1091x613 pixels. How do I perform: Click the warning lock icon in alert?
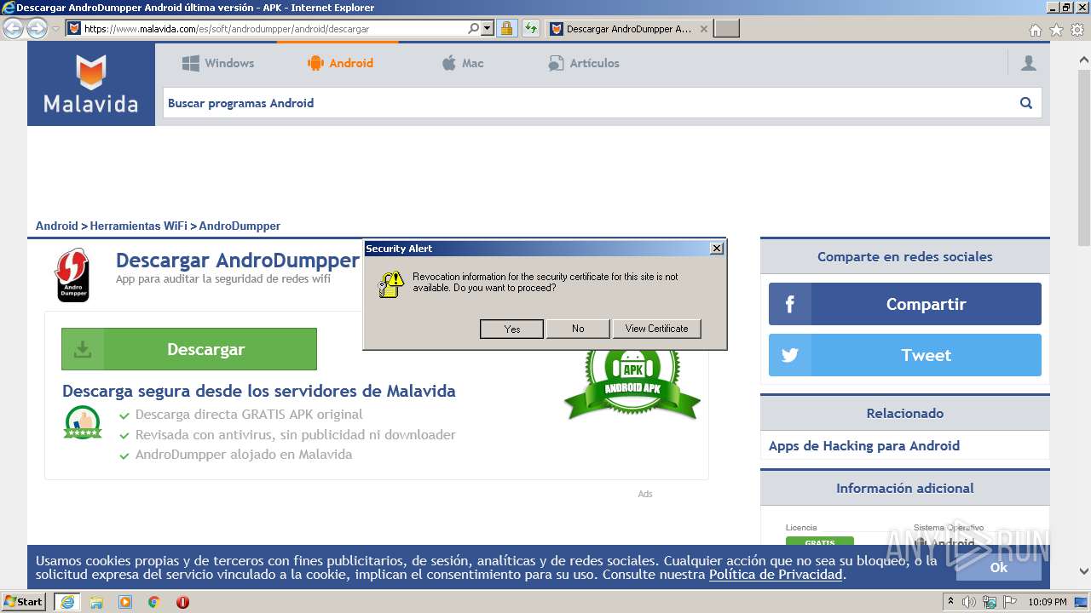(x=390, y=284)
